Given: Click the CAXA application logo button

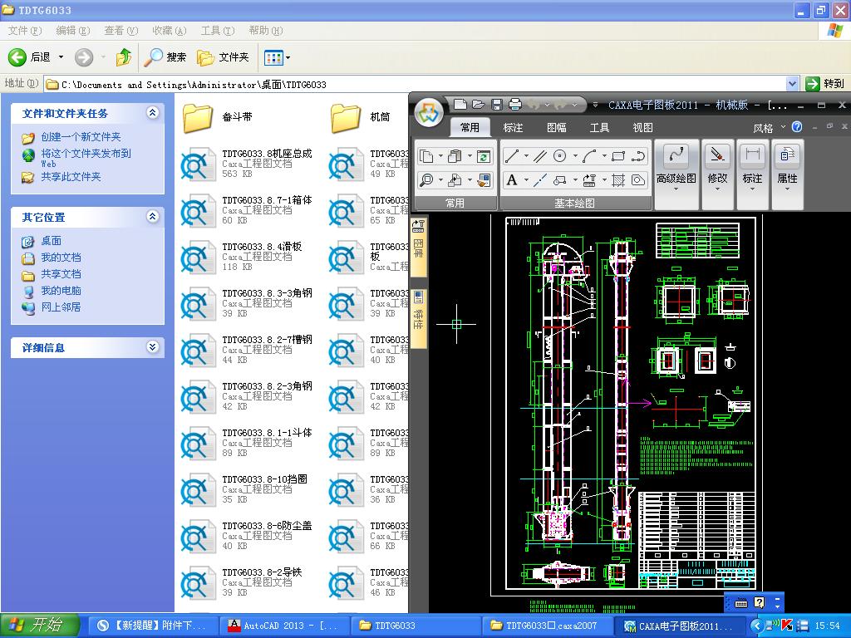Looking at the screenshot, I should (x=430, y=112).
